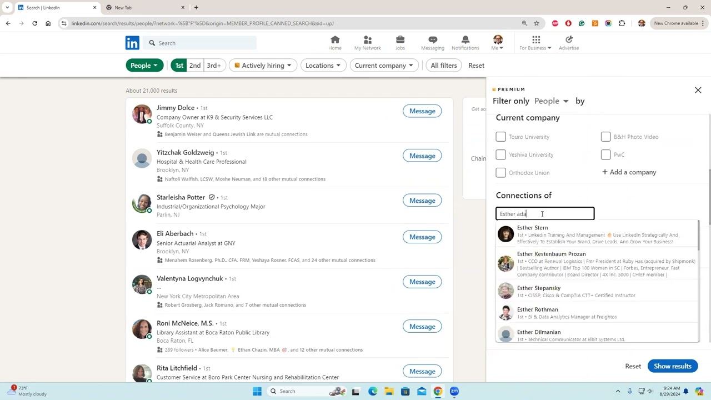Open a new browser tab
711x400 pixels.
point(196,7)
